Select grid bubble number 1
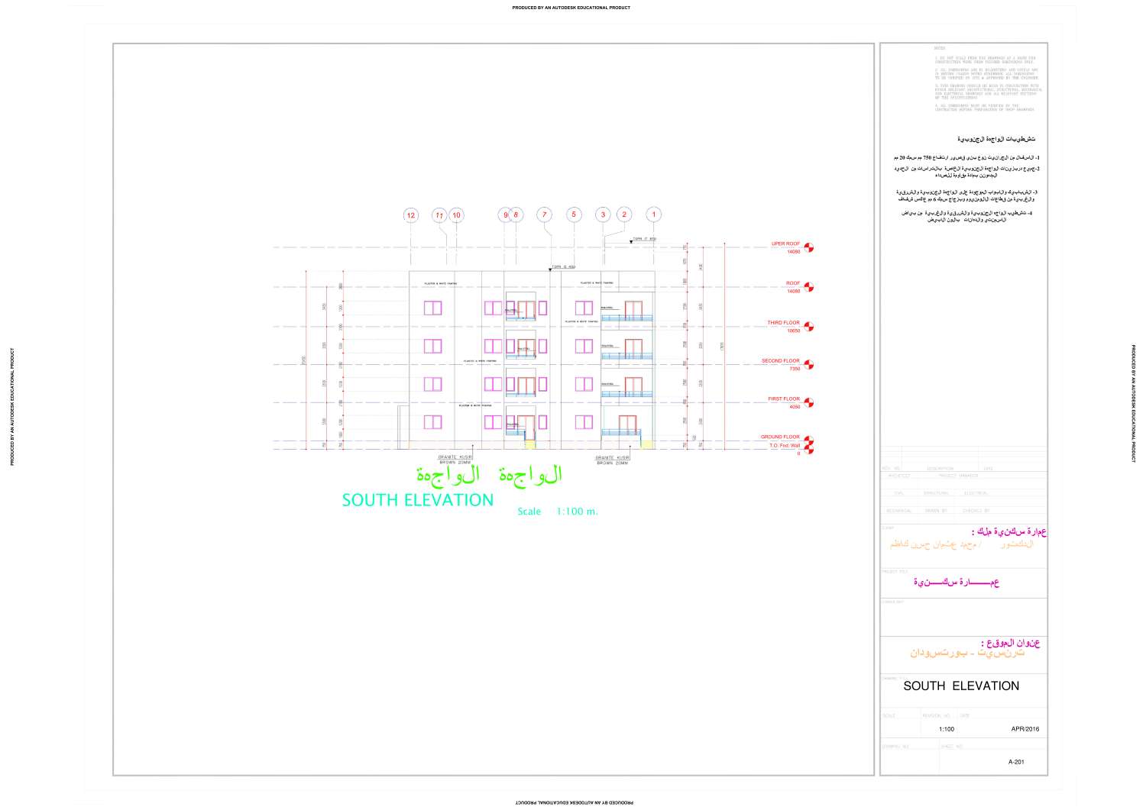 [654, 215]
